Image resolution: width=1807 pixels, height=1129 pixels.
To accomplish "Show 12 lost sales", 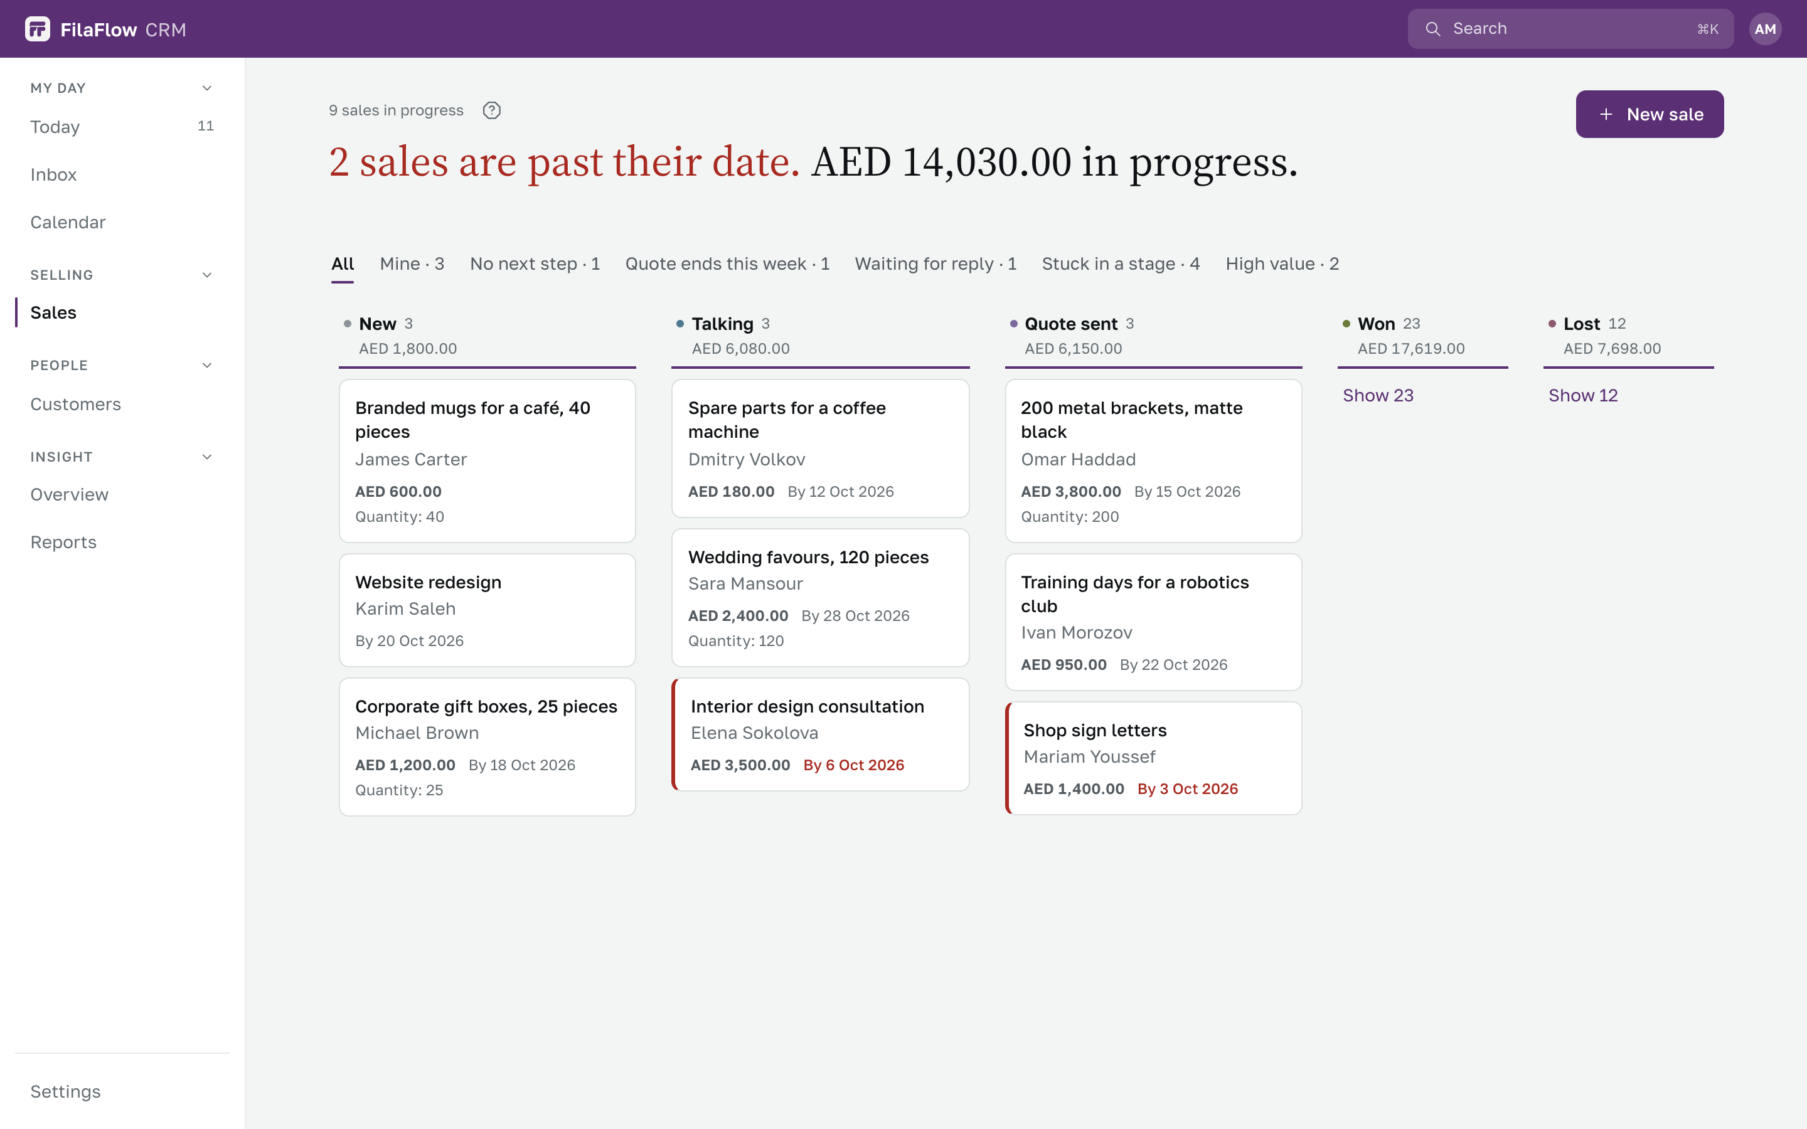I will tap(1583, 396).
